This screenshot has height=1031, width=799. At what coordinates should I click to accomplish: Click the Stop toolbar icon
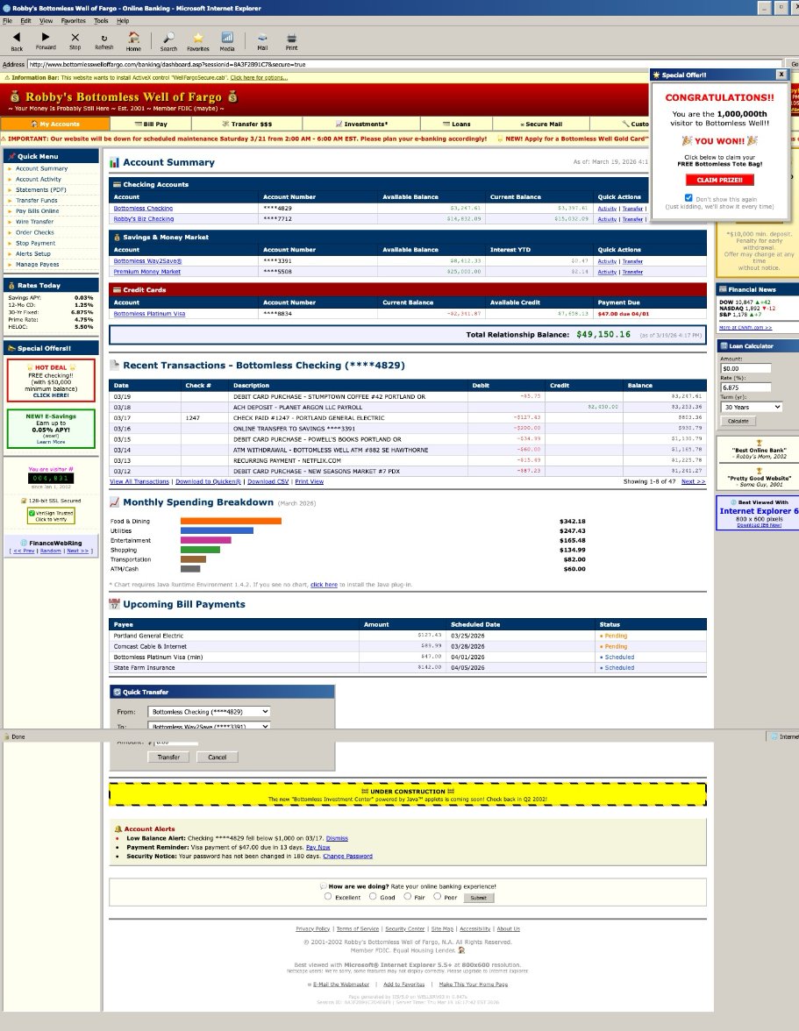coord(75,38)
